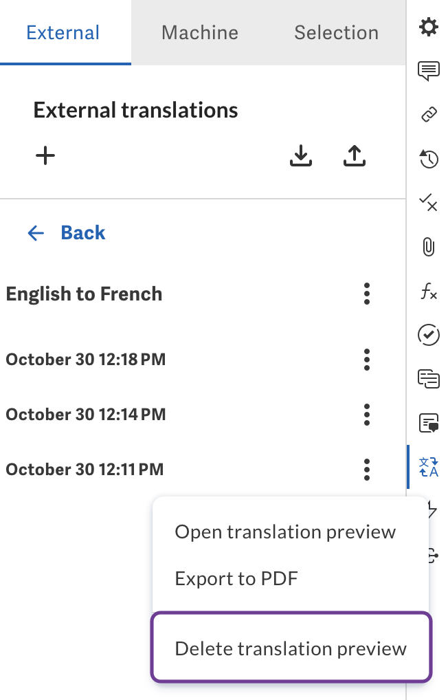
Task: Choose Delete translation preview
Action: pos(291,648)
